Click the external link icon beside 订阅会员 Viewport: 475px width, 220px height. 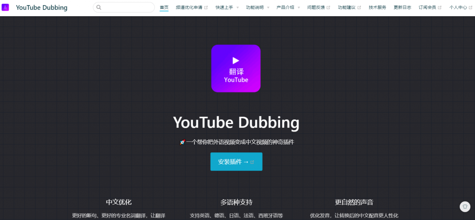point(440,7)
